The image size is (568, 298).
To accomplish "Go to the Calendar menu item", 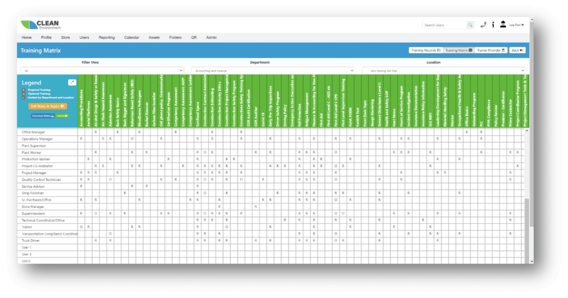I will click(131, 38).
